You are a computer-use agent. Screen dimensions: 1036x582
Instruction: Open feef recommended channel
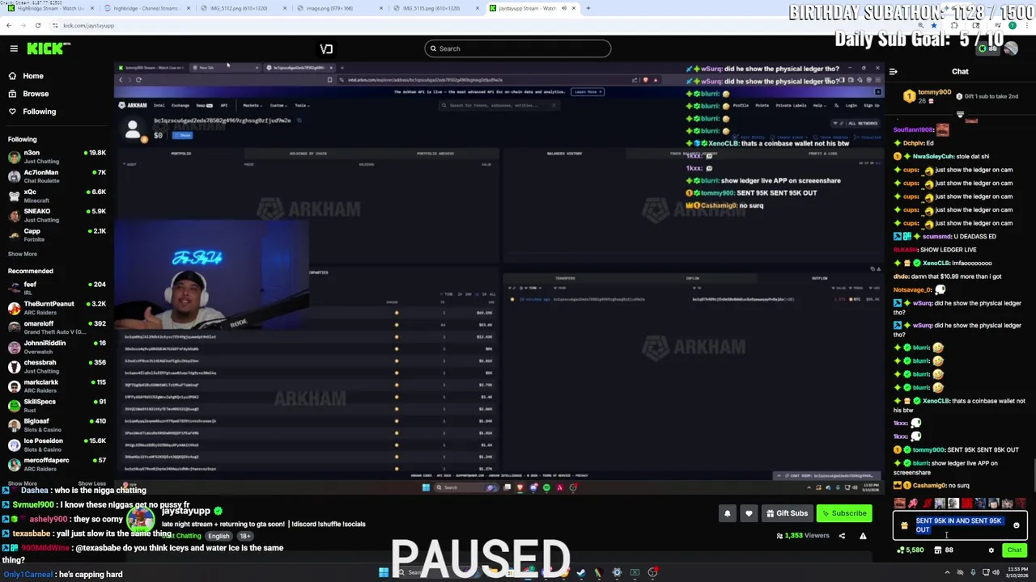(x=57, y=288)
